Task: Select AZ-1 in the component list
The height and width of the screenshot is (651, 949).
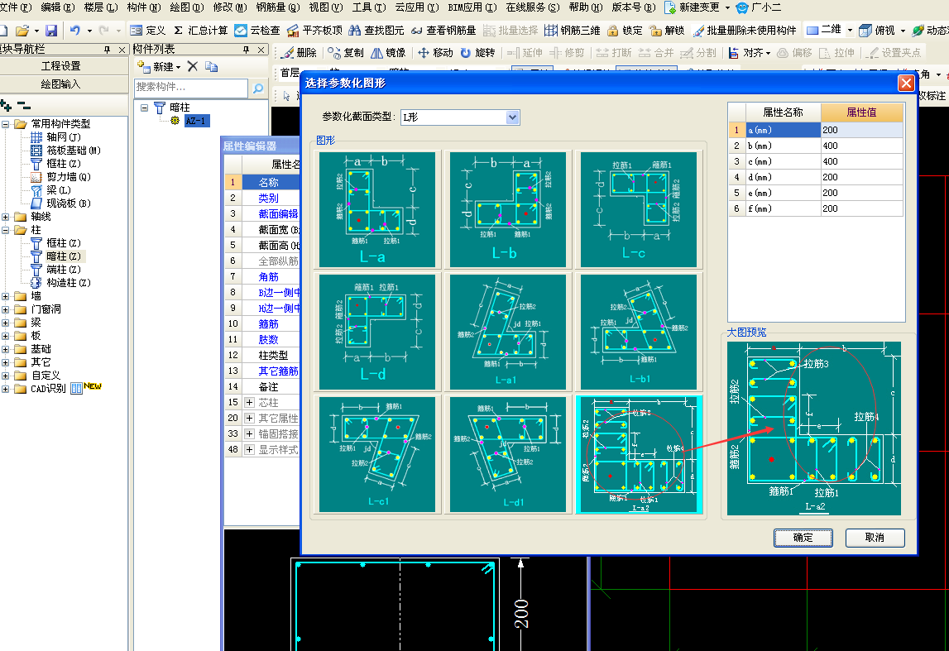Action: click(x=195, y=121)
